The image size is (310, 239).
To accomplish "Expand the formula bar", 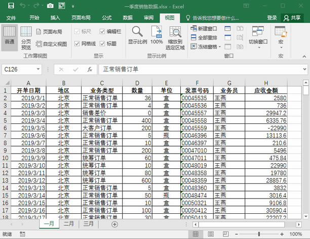I will tap(304, 69).
